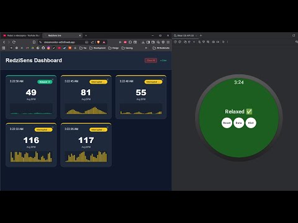
Task: Toggle the browser sidebar panel icon
Action: [x=148, y=42]
